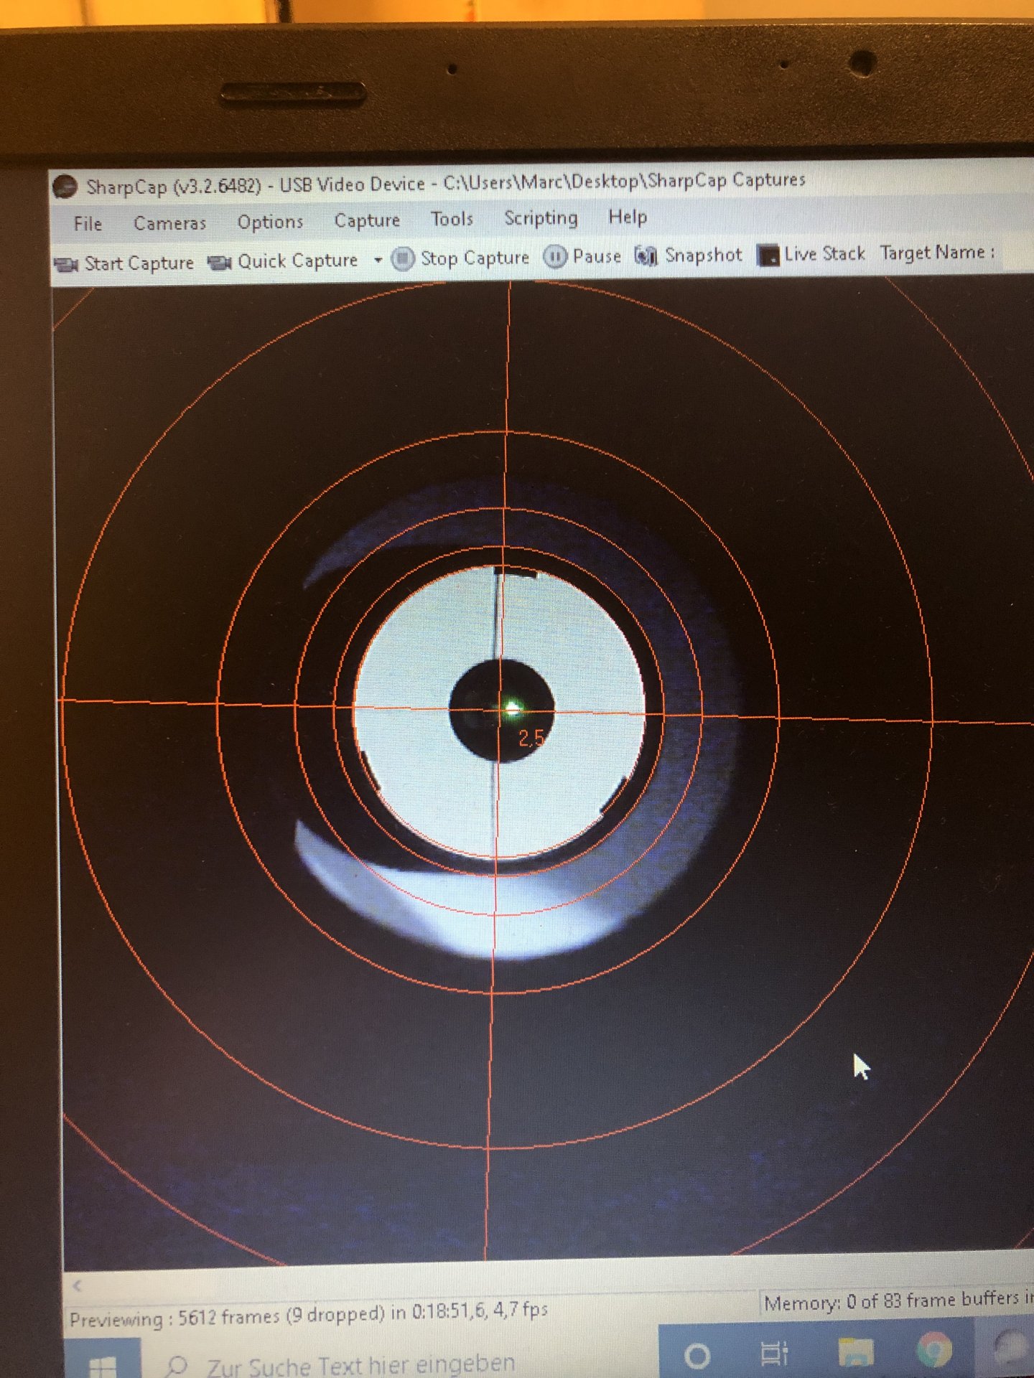Click the Snapshot camera icon
Screen dimensions: 1034x1378
pyautogui.click(x=646, y=255)
